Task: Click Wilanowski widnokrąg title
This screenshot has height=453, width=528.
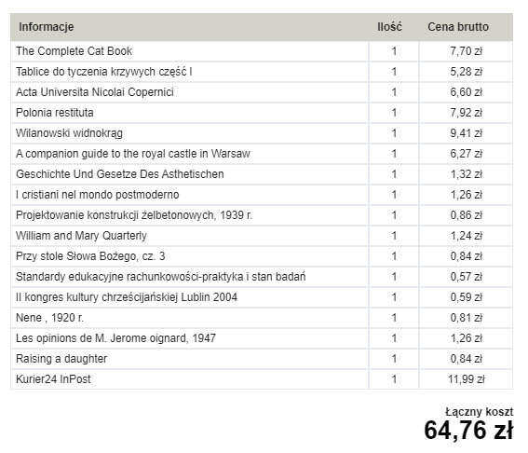Action: (x=69, y=133)
